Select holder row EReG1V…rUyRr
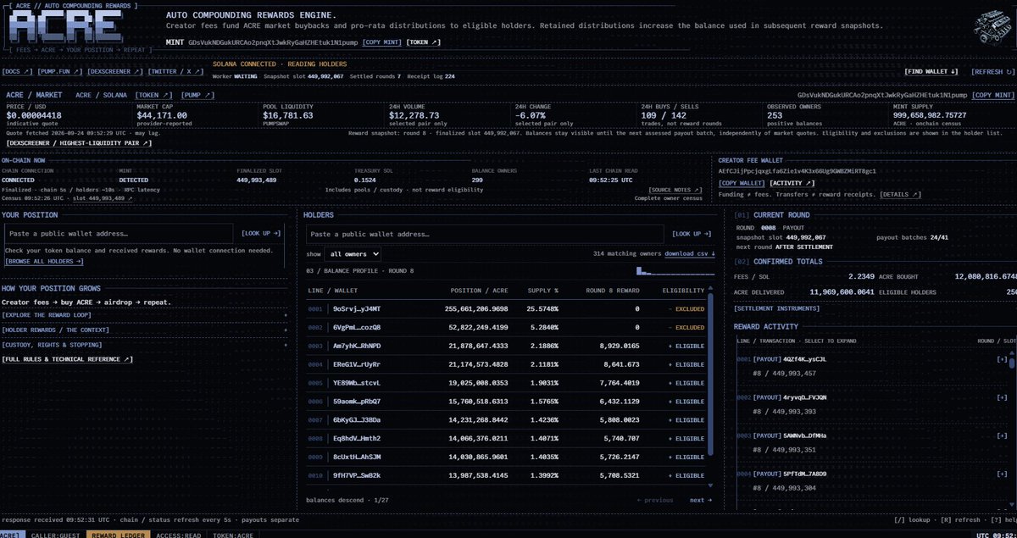 tap(507, 364)
